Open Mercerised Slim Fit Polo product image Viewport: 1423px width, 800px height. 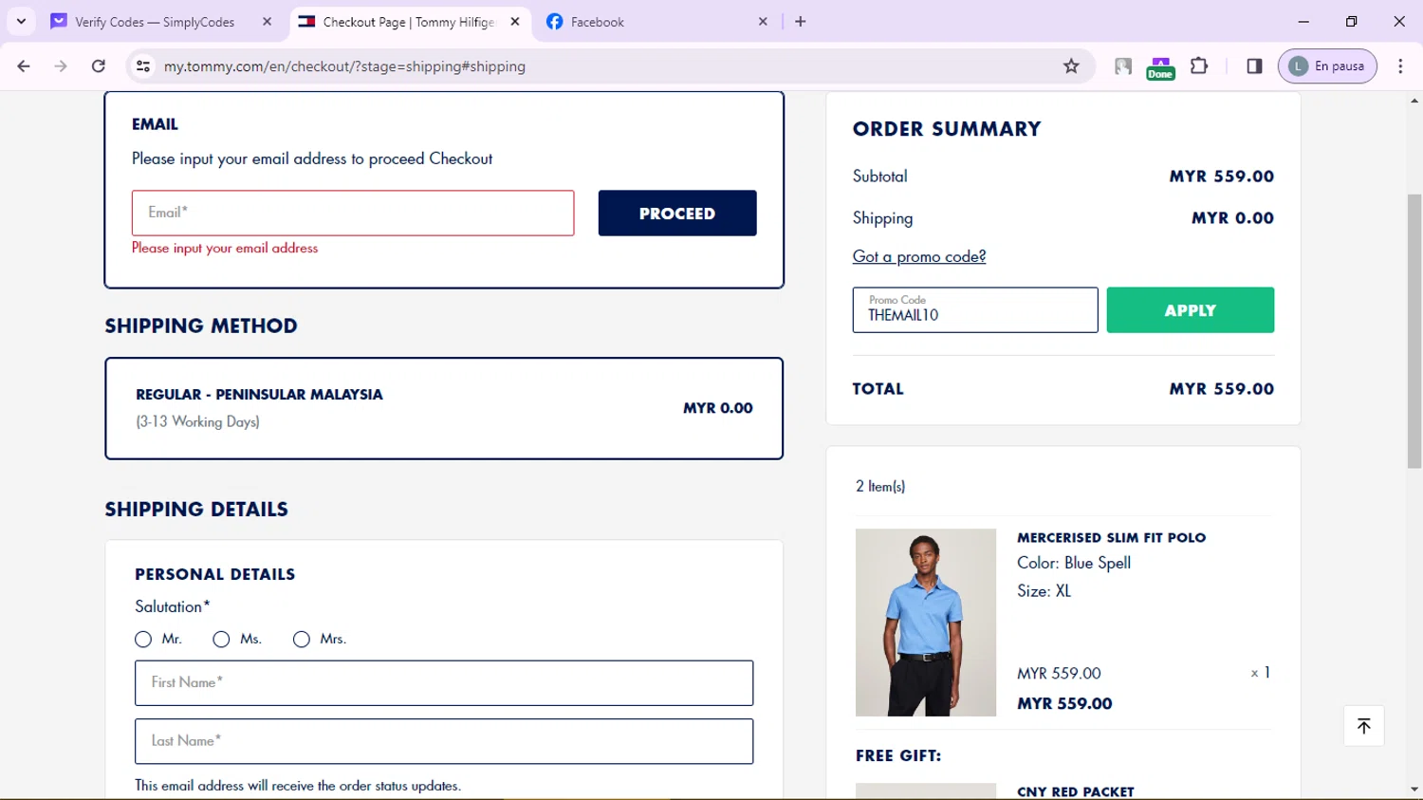click(926, 623)
